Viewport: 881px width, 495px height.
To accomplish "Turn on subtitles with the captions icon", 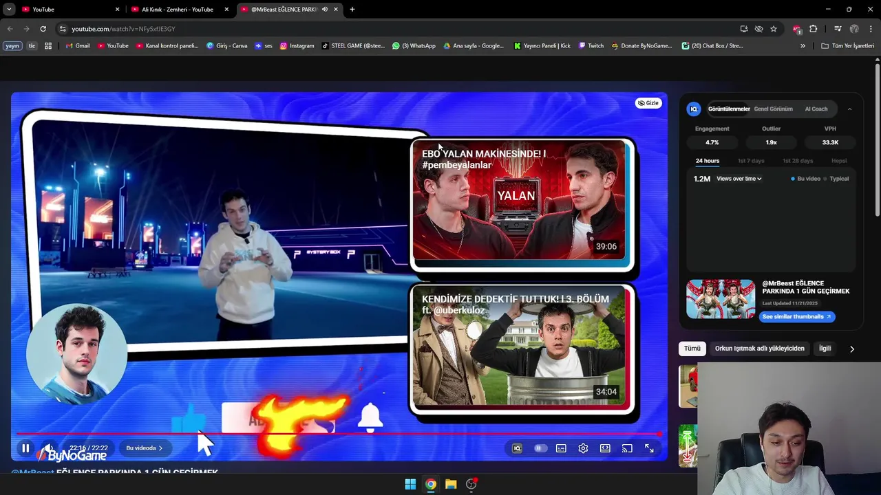I will (561, 448).
